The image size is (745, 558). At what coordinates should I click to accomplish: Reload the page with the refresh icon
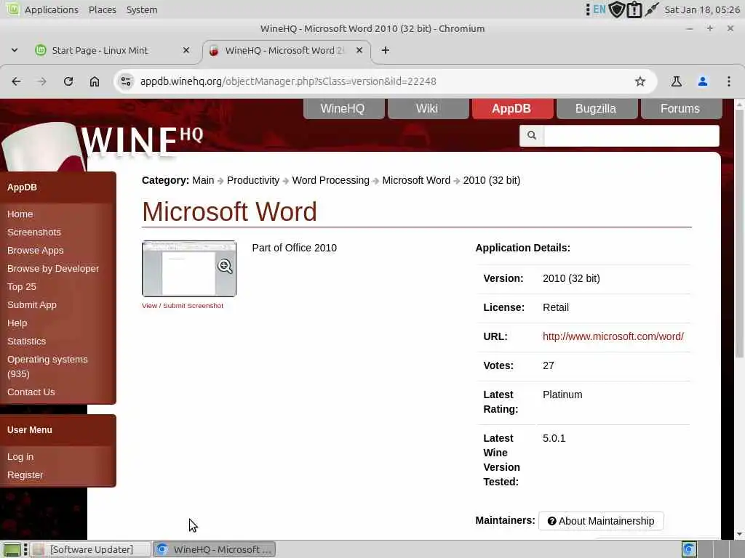tap(68, 81)
